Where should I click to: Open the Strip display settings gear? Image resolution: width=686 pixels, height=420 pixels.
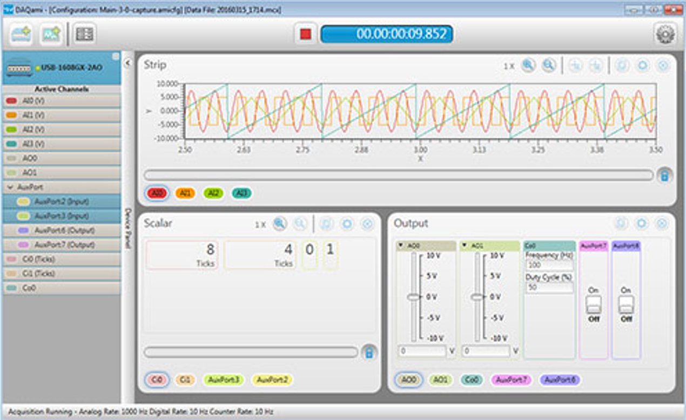(642, 65)
